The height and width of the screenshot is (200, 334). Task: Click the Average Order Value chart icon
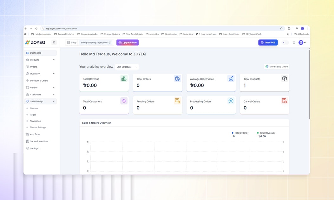pos(231,78)
